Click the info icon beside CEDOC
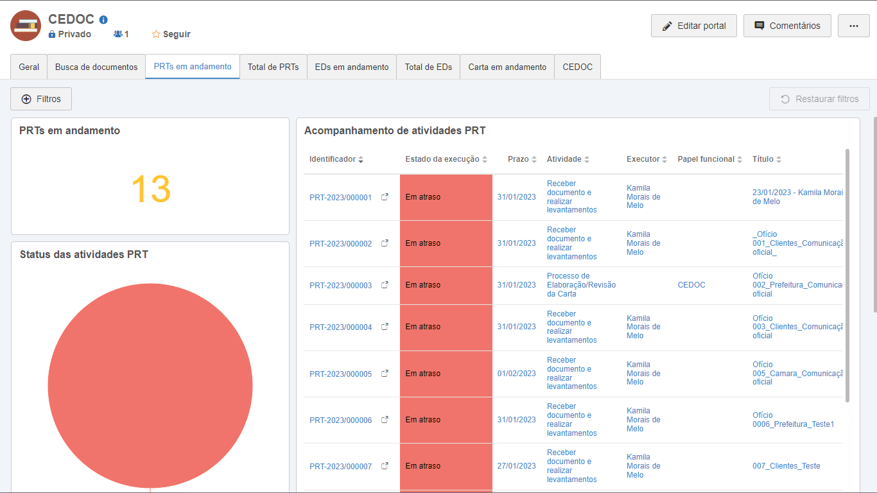 (104, 20)
